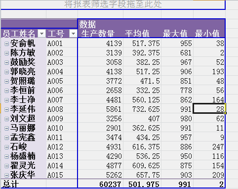Collapse the 李延伟 row group
The width and height of the screenshot is (238, 189).
click(x=6, y=109)
